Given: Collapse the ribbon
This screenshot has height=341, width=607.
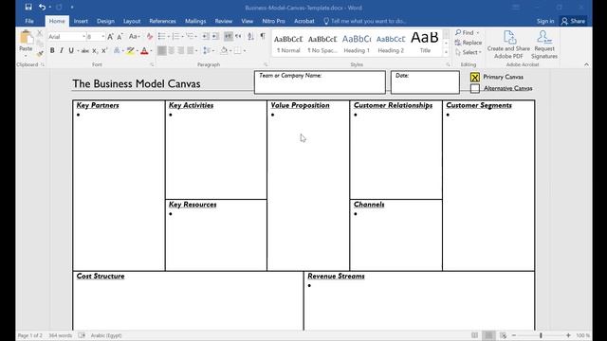Looking at the screenshot, I should (x=586, y=64).
